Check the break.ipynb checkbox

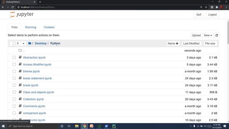(x=14, y=85)
